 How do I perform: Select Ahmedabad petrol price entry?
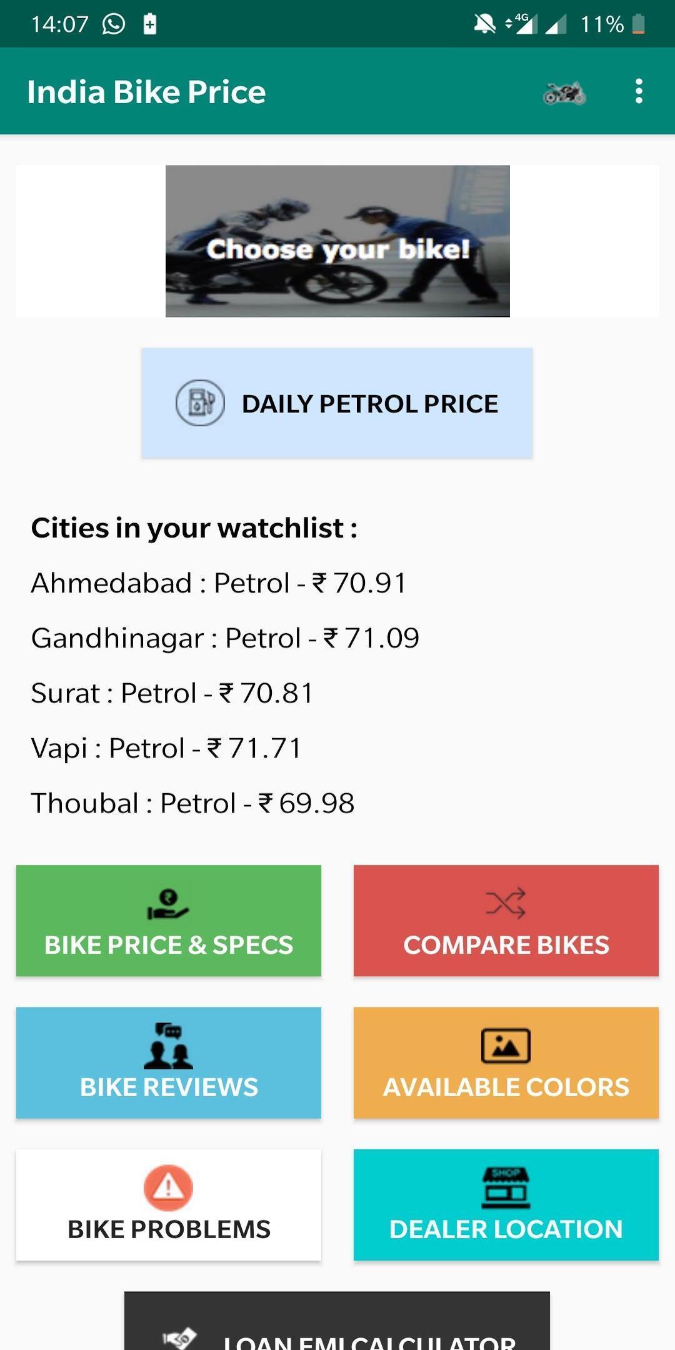(x=219, y=583)
